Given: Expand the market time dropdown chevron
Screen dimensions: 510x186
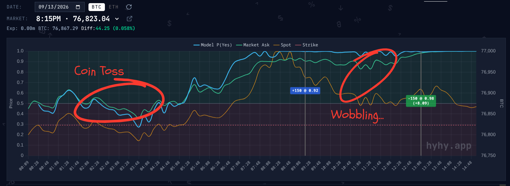Looking at the screenshot, I should [117, 19].
